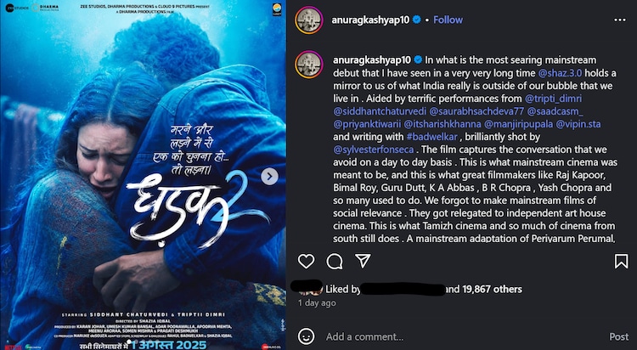This screenshot has height=350, width=637.
Task: Open the emoji picker smiley icon
Action: pyautogui.click(x=306, y=336)
